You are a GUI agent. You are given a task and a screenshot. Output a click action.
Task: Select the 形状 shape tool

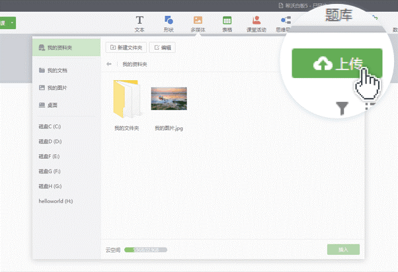coord(169,24)
